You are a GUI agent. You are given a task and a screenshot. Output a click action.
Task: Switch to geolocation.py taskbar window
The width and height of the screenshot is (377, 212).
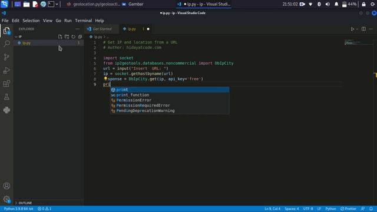93,4
